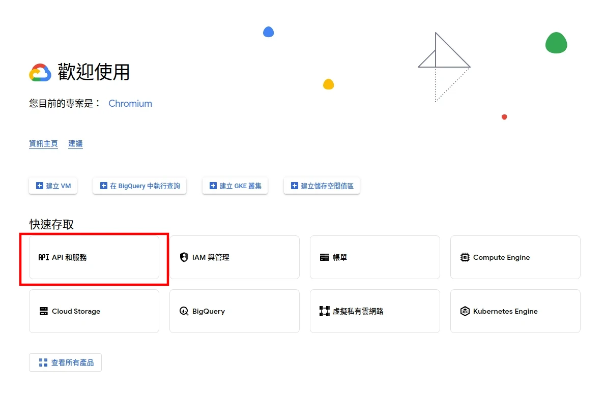Click the Cloud Storage icon
This screenshot has width=606, height=393.
click(x=44, y=311)
